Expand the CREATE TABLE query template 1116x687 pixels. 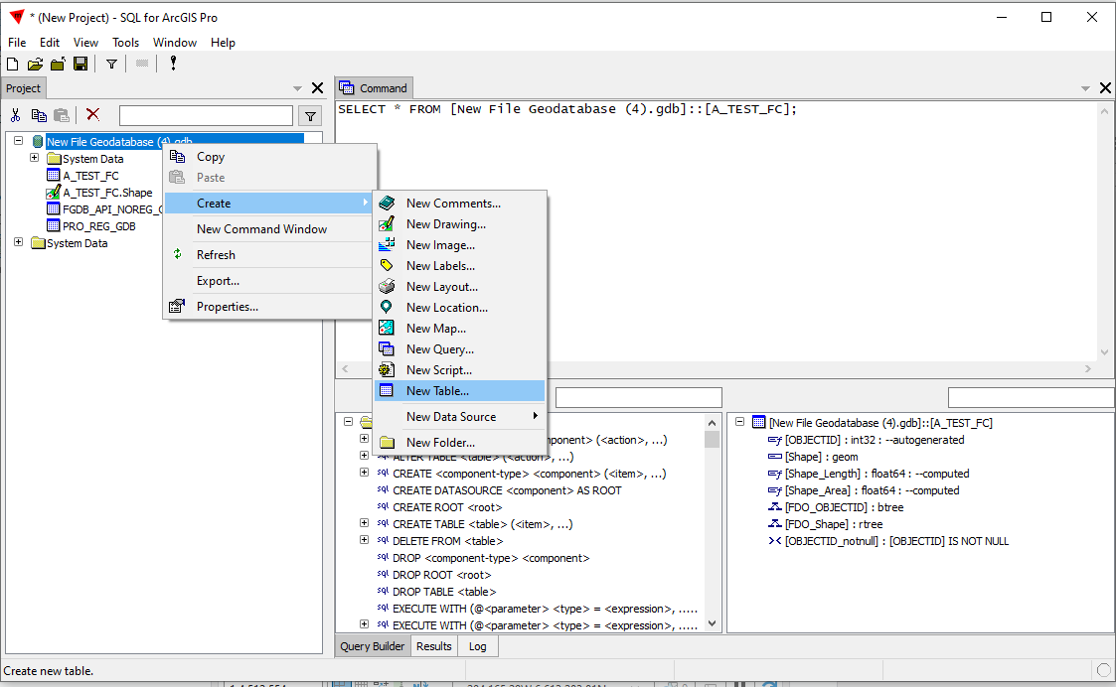pos(365,524)
